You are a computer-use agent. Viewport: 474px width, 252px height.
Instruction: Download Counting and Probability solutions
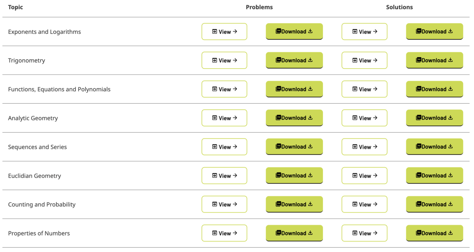tap(434, 204)
